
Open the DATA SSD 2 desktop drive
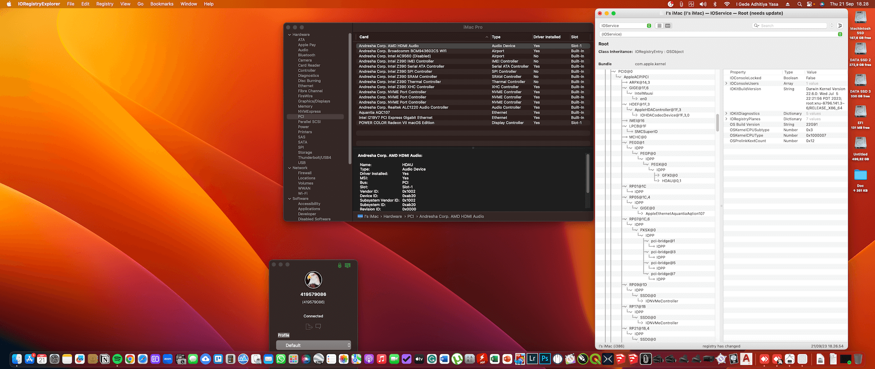pyautogui.click(x=860, y=49)
